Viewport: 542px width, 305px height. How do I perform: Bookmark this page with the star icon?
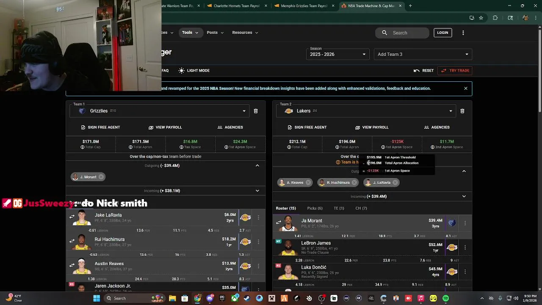(481, 18)
